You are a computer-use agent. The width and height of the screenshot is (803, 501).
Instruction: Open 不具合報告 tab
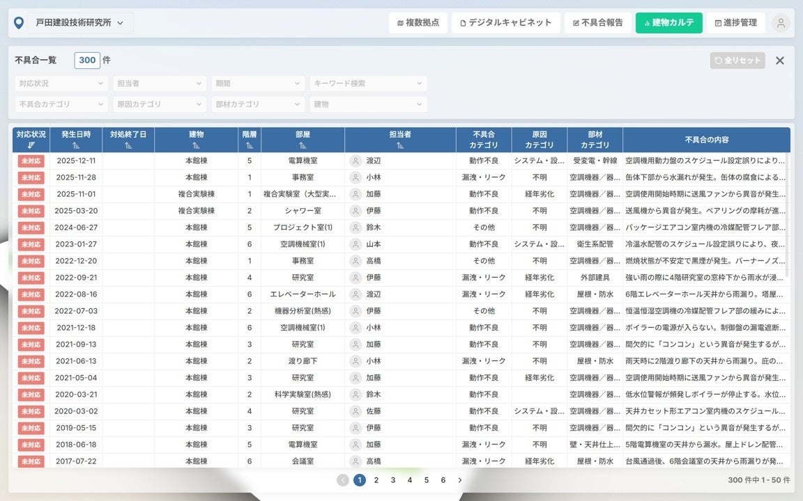tap(597, 23)
